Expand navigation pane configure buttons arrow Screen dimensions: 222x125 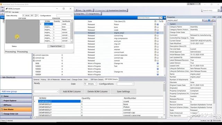(31, 117)
